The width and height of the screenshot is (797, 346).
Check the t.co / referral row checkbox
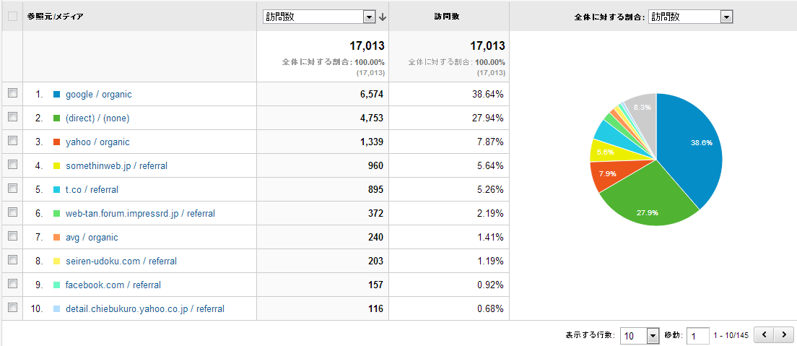coord(12,189)
